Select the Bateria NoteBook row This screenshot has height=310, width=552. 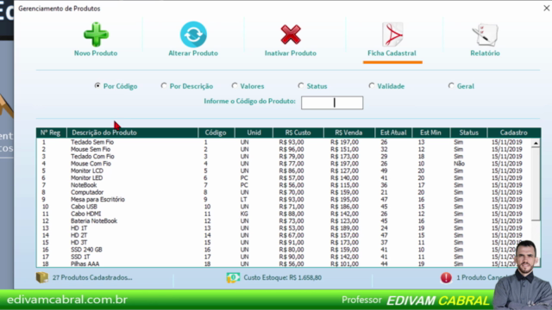click(x=284, y=220)
